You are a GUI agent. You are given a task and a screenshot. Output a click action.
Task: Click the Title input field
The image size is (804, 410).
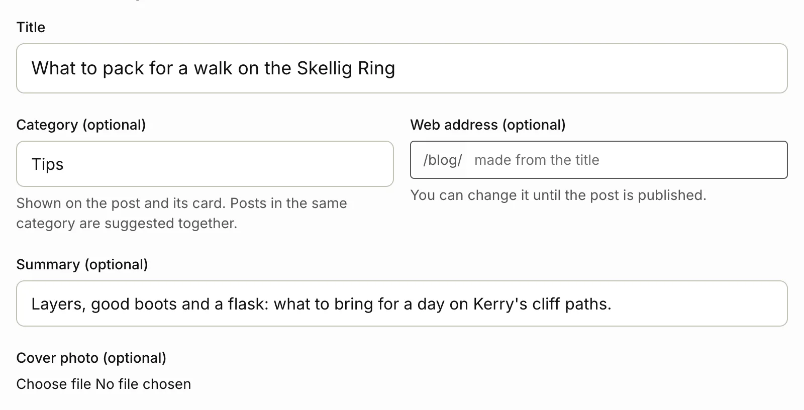click(x=401, y=68)
